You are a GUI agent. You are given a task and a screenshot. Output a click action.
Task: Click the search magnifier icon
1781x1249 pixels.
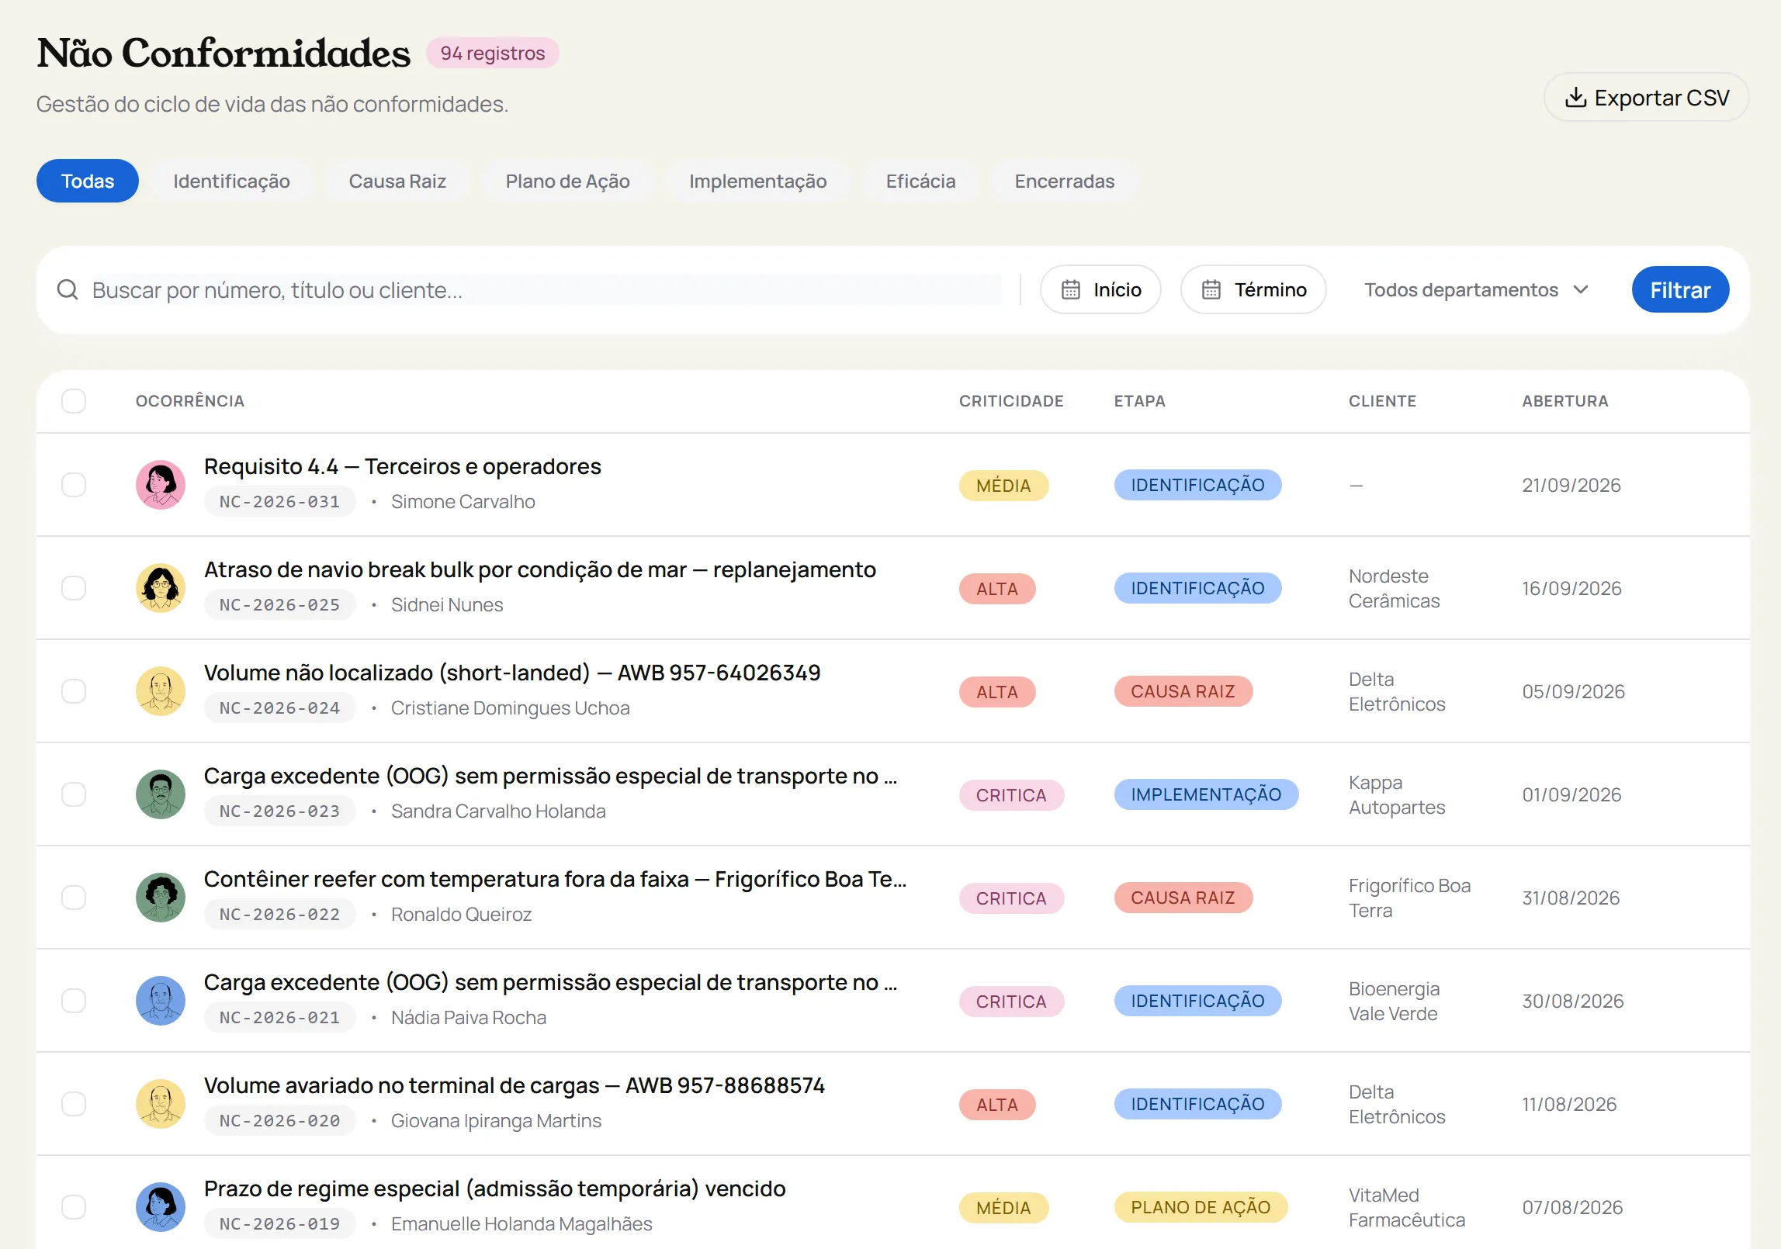click(x=68, y=290)
